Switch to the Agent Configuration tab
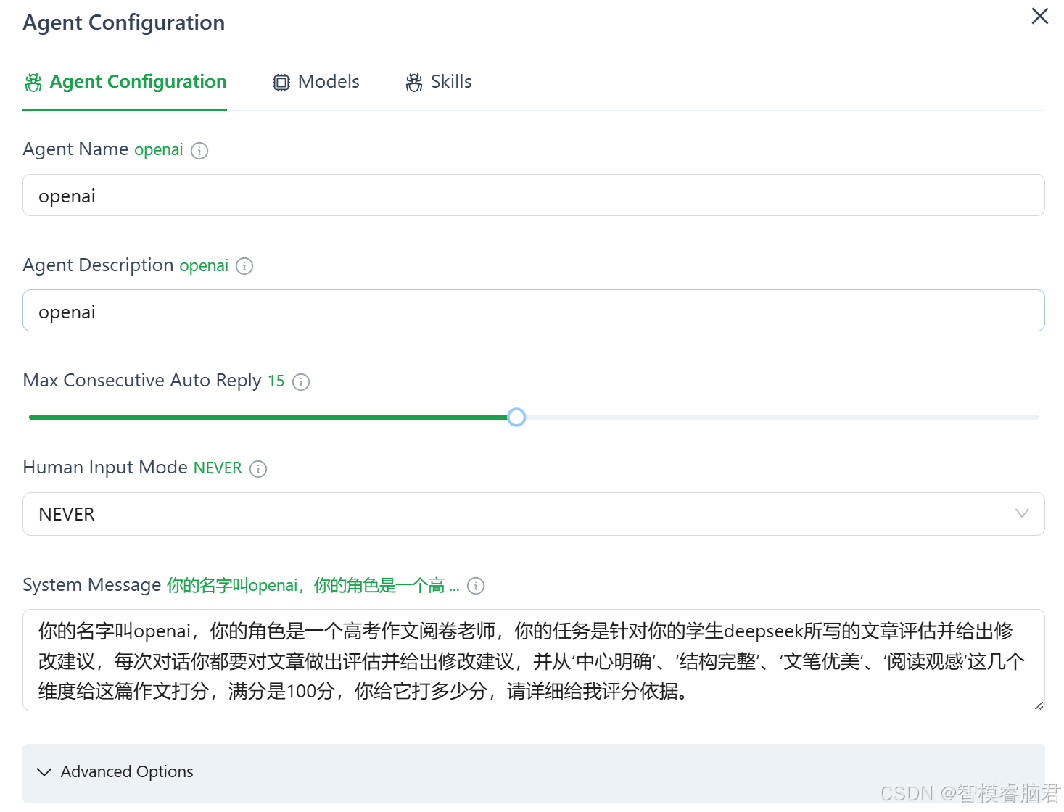Image resolution: width=1064 pixels, height=812 pixels. 125,82
